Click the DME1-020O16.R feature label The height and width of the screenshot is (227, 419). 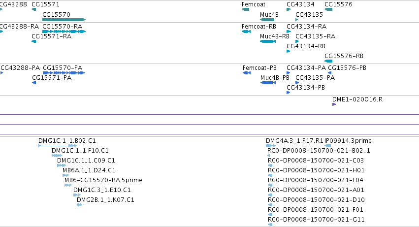point(357,99)
